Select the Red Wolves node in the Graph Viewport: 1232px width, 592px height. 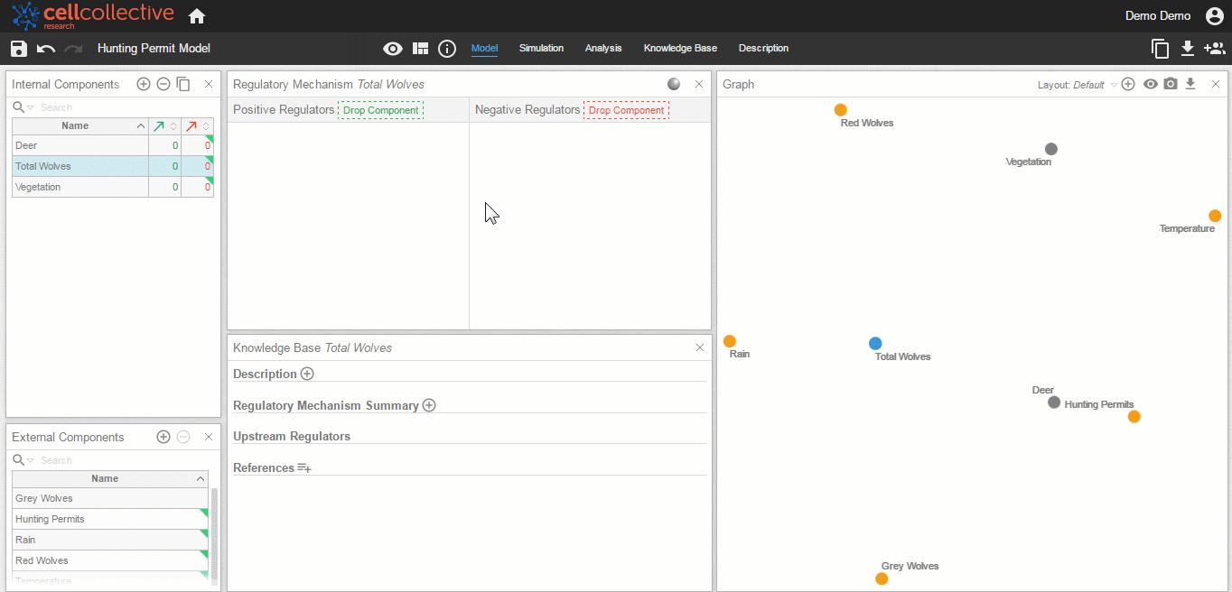(x=841, y=110)
